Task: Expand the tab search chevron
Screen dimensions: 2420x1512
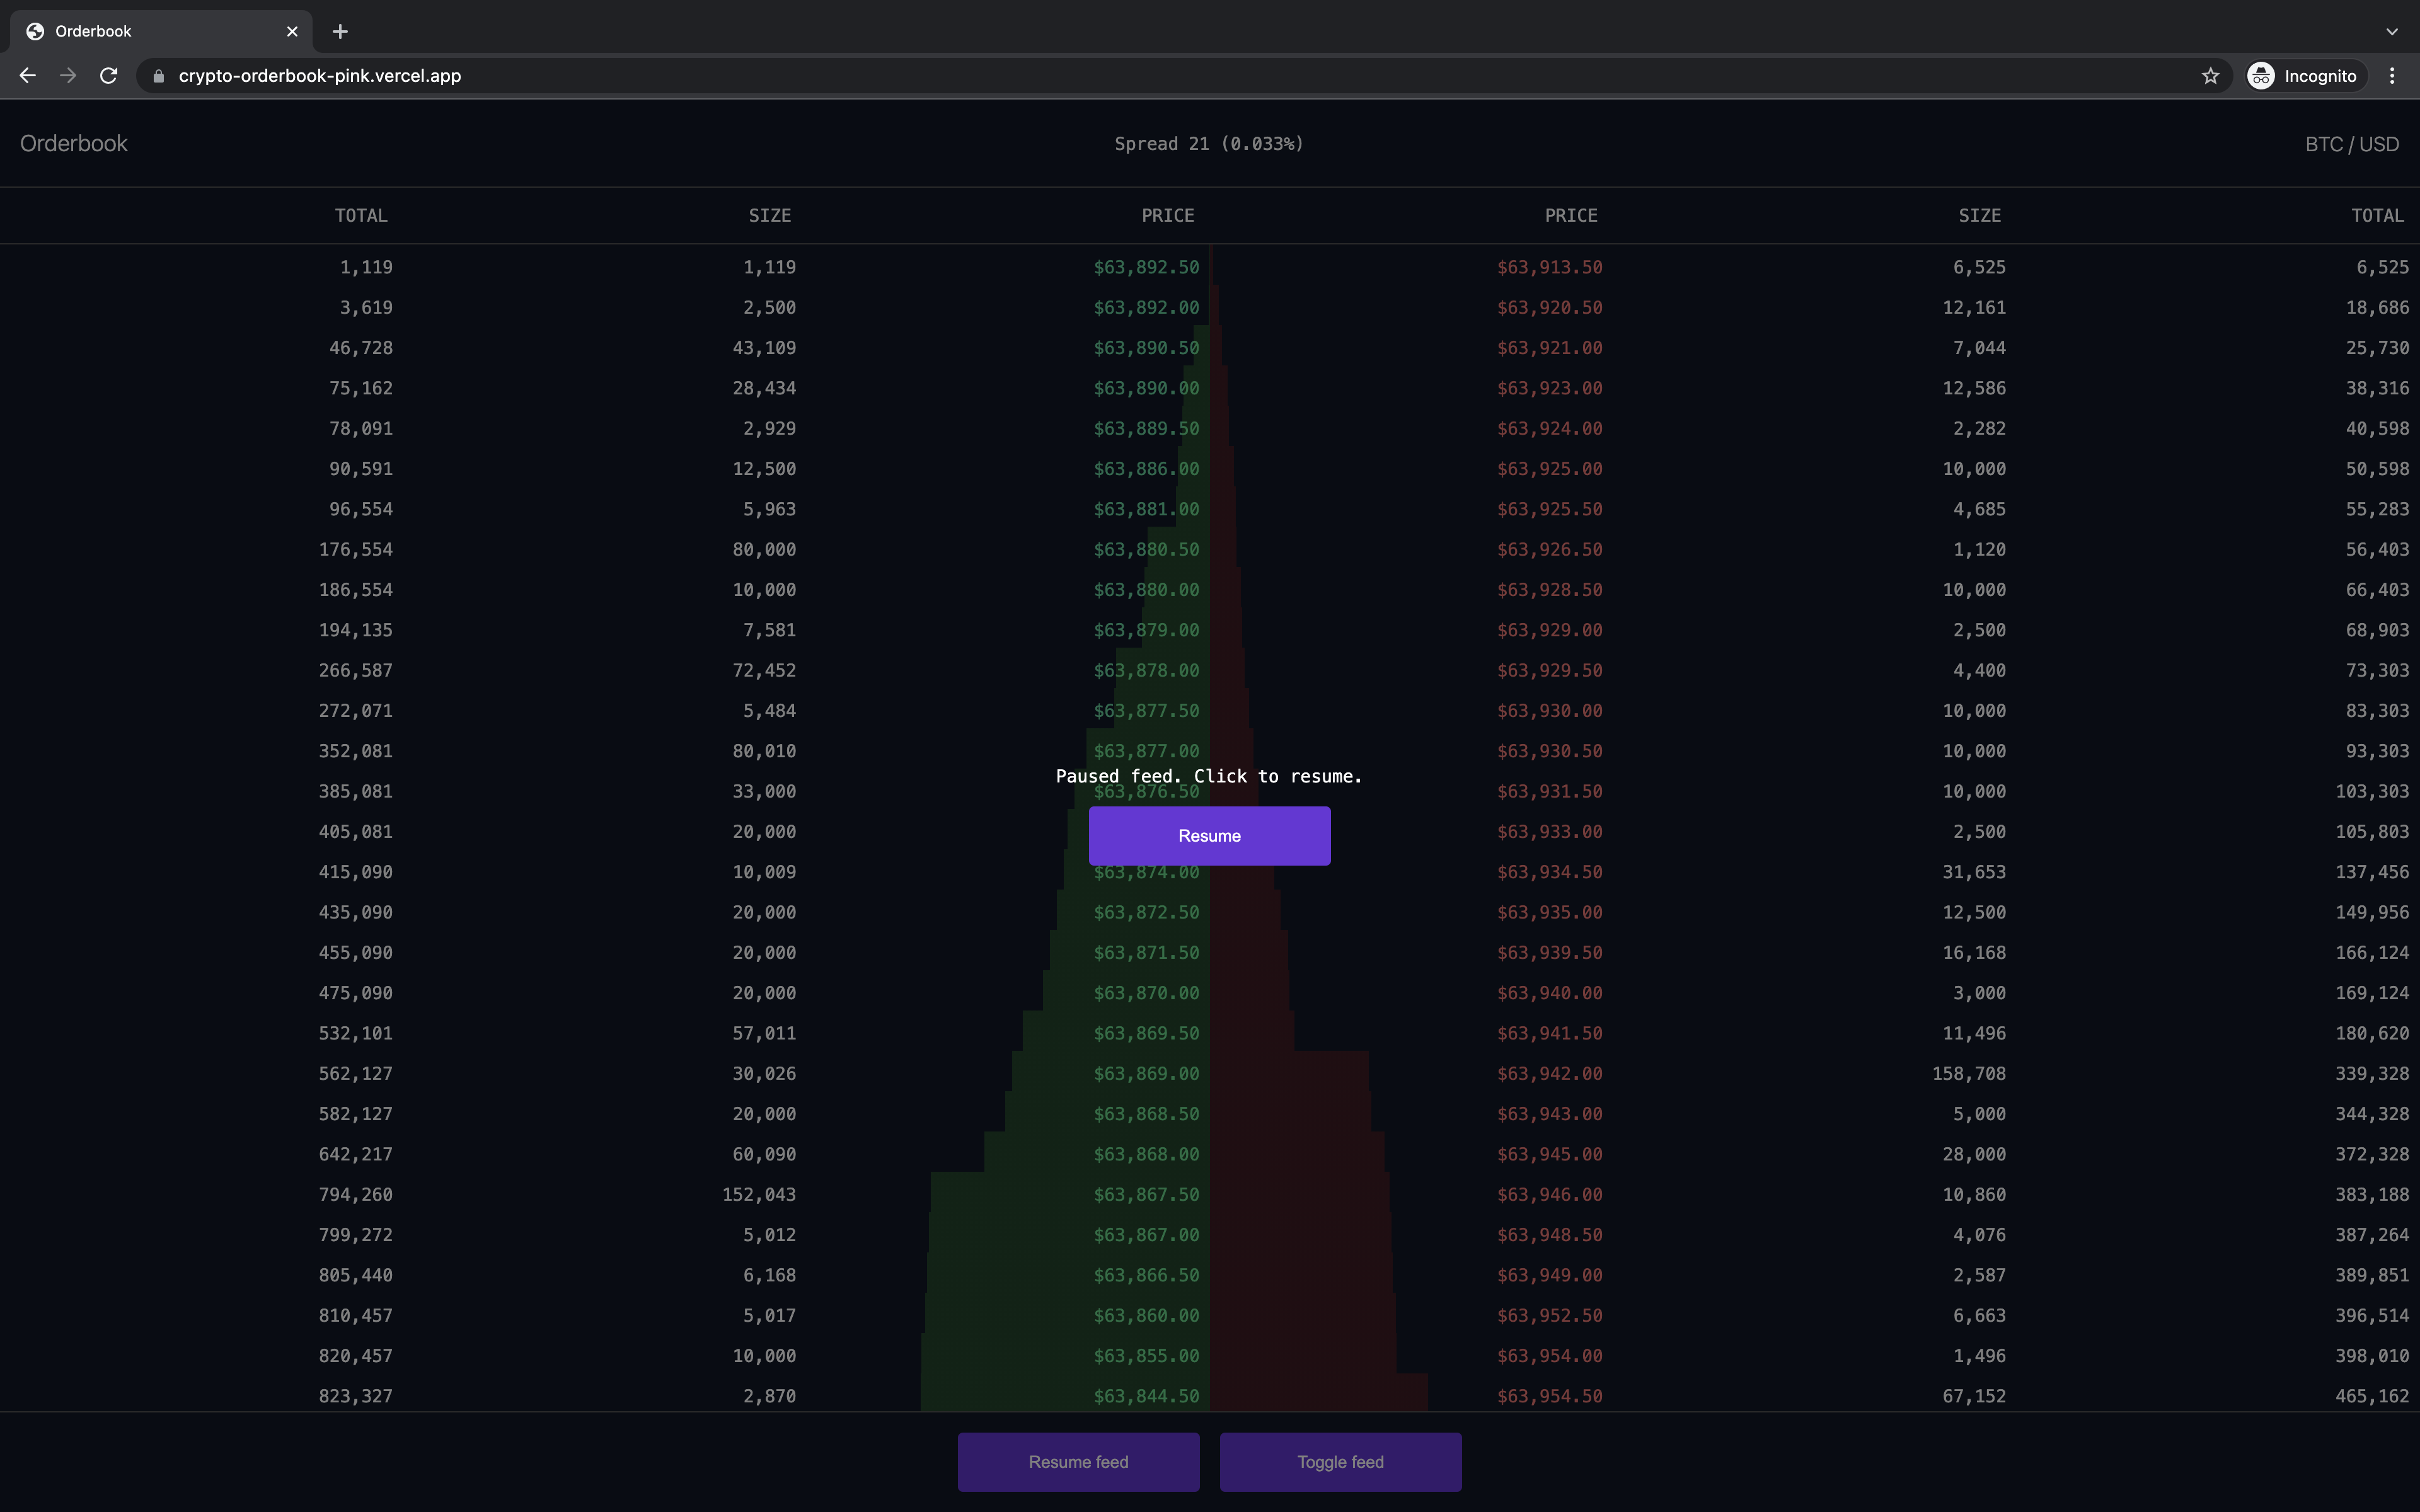Action: point(2392,31)
